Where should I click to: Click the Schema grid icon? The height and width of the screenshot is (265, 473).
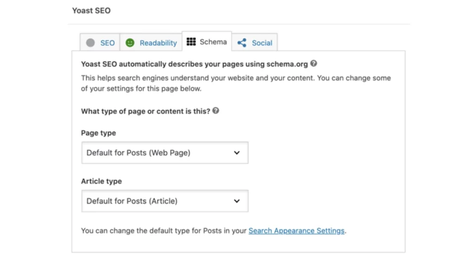[x=191, y=41]
